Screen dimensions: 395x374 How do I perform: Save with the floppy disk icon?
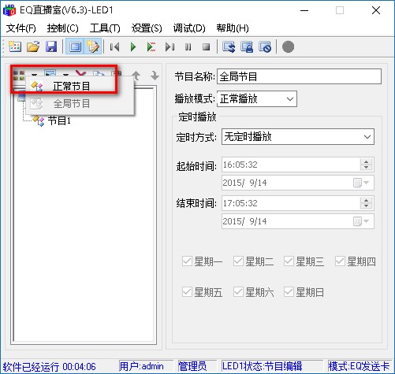(51, 47)
